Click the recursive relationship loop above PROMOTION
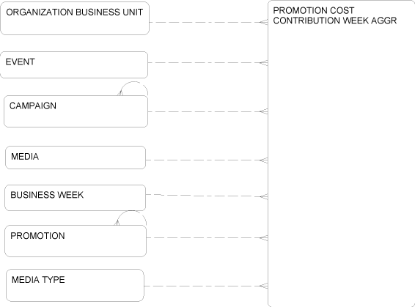The width and height of the screenshot is (415, 307). click(x=131, y=218)
